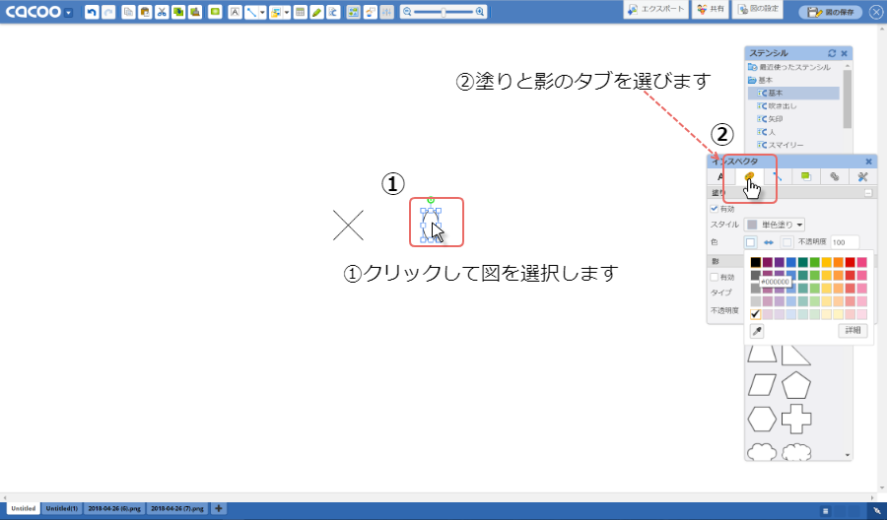
Task: Pick the pentagon shape stencil
Action: point(796,385)
